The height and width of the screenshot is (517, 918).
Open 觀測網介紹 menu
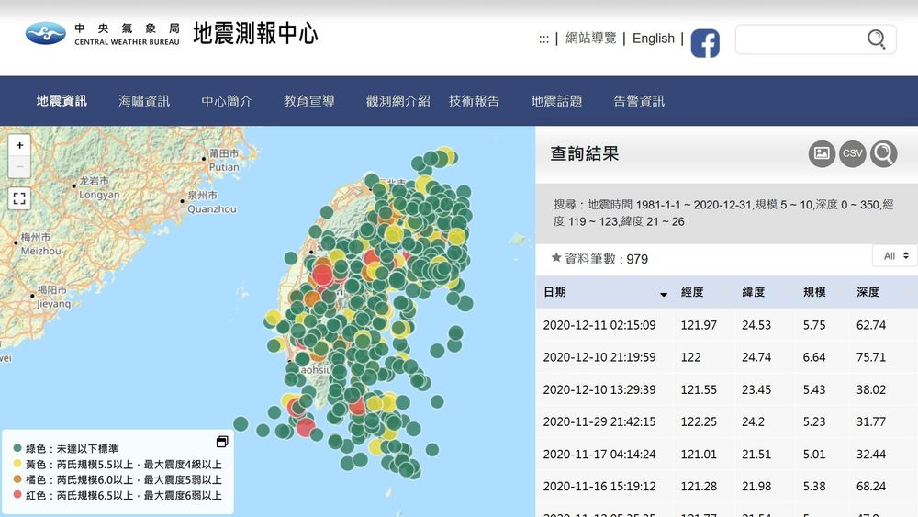coord(398,101)
